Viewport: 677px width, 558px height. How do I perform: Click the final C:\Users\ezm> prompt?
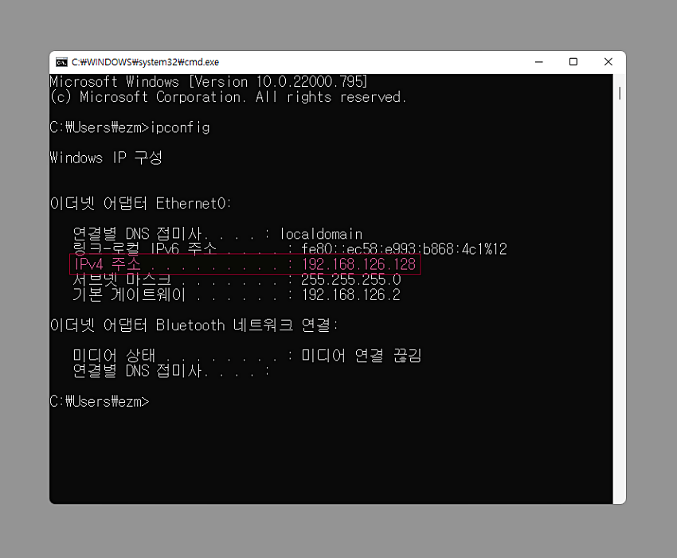tap(100, 401)
